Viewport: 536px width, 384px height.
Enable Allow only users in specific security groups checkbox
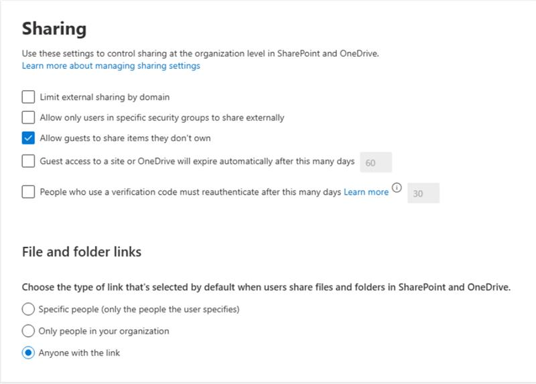28,117
